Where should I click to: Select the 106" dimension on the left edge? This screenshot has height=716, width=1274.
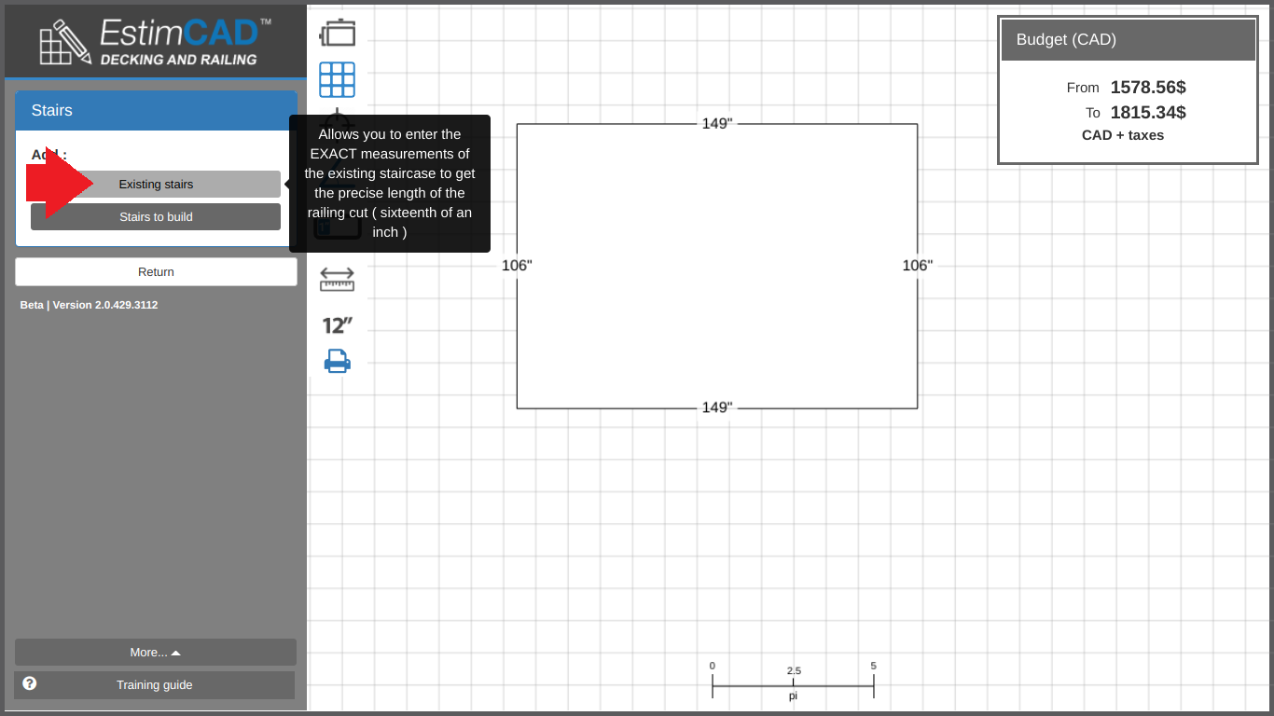tap(517, 266)
